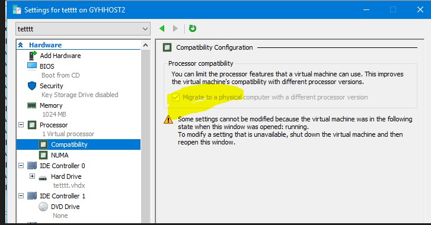Screen dimensions: 431x225
Task: Click the 1024 MB value
Action: click(x=54, y=114)
